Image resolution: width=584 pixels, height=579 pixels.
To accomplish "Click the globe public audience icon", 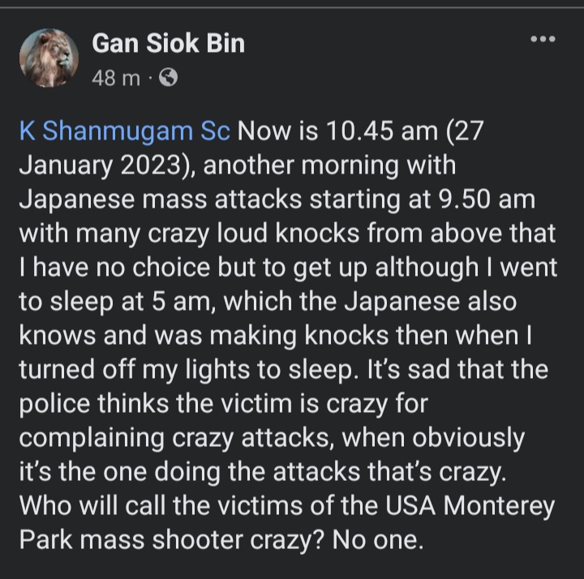I will point(168,79).
